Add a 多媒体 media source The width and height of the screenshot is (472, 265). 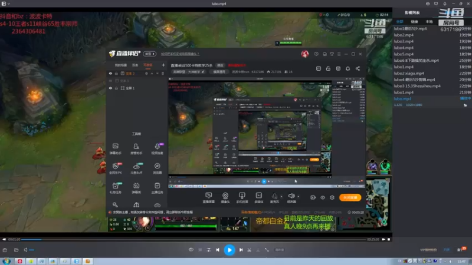click(259, 198)
